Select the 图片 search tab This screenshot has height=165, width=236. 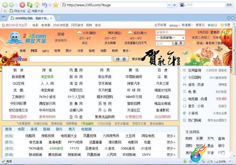[x=69, y=51]
